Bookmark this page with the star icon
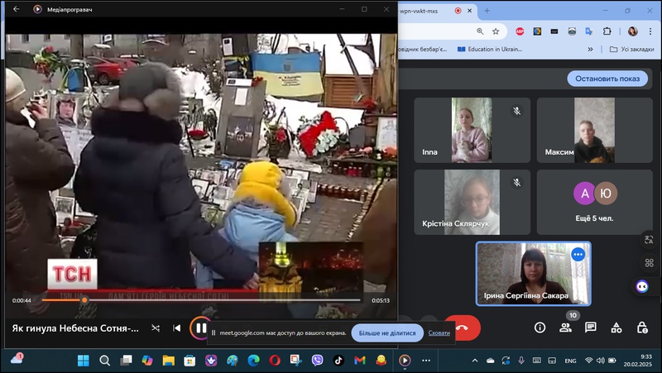The height and width of the screenshot is (373, 662). point(496,31)
